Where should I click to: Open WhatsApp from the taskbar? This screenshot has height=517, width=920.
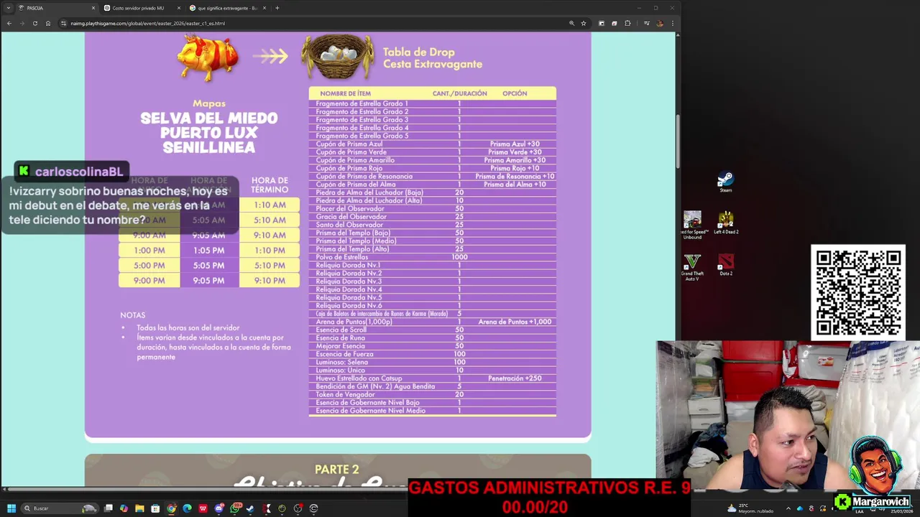point(234,508)
